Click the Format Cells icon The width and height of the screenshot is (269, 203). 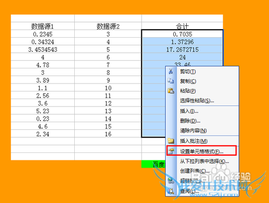[171, 151]
